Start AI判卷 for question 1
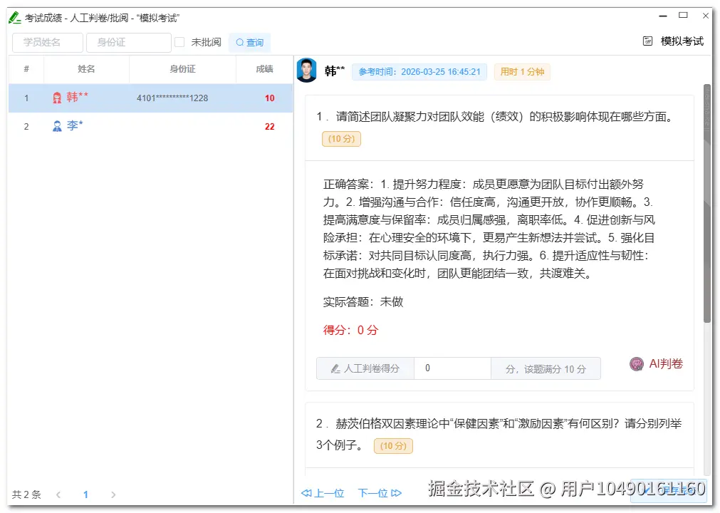Image resolution: width=720 pixels, height=513 pixels. [656, 364]
